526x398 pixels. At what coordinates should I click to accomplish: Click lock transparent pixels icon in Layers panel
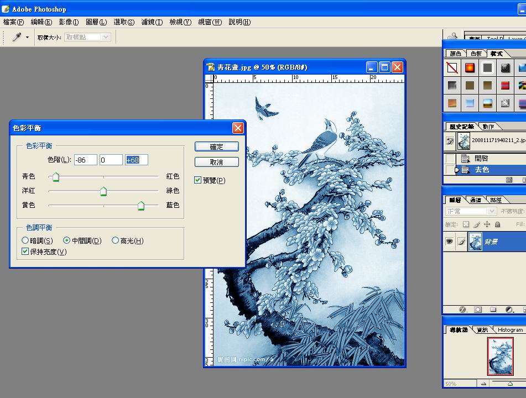(x=466, y=224)
